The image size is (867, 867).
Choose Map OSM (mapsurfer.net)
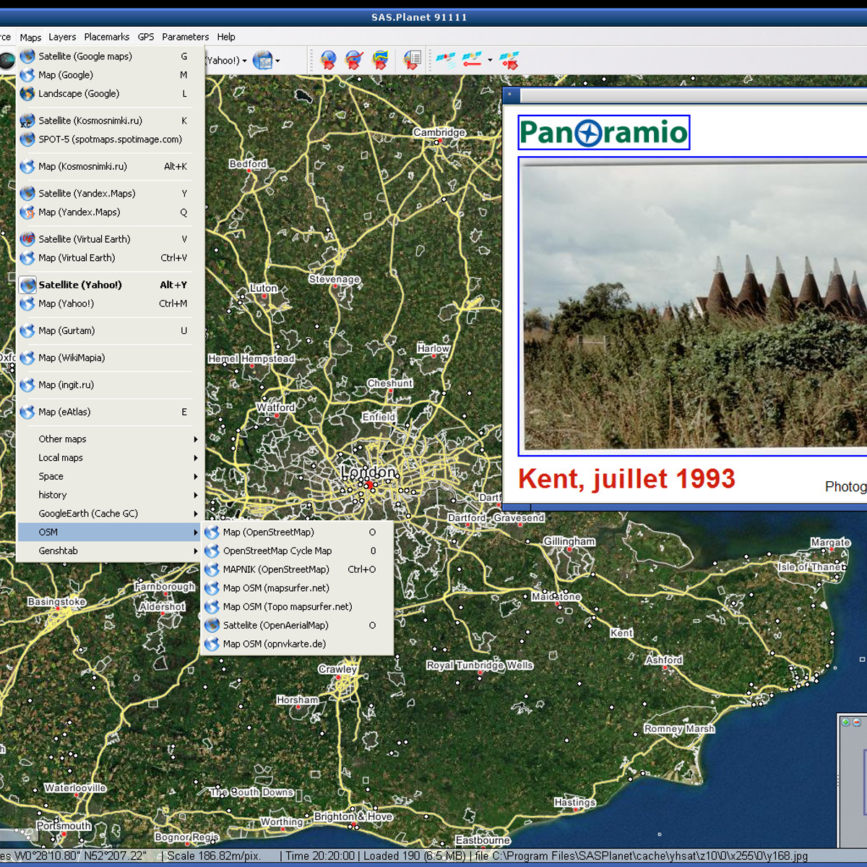tap(297, 589)
